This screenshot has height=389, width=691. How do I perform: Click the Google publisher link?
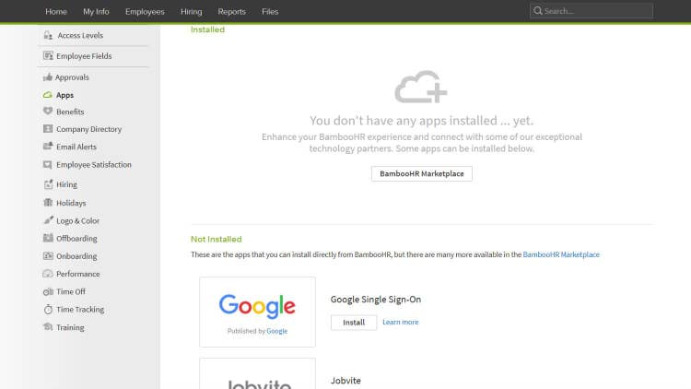tap(276, 331)
